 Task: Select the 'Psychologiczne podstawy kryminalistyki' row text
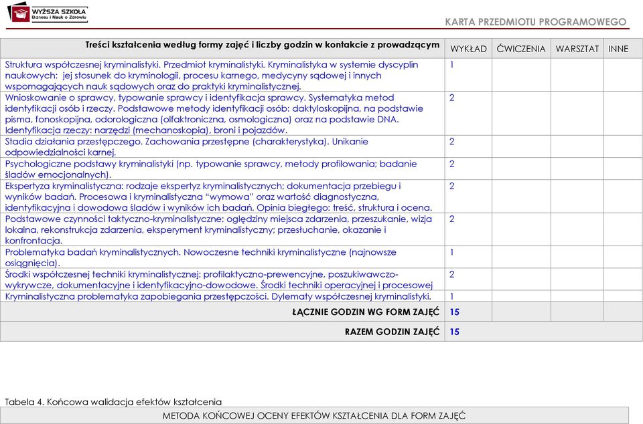[x=211, y=169]
